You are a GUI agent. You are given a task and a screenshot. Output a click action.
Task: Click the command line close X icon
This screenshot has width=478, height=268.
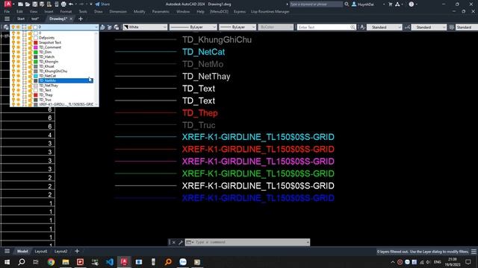(173, 242)
